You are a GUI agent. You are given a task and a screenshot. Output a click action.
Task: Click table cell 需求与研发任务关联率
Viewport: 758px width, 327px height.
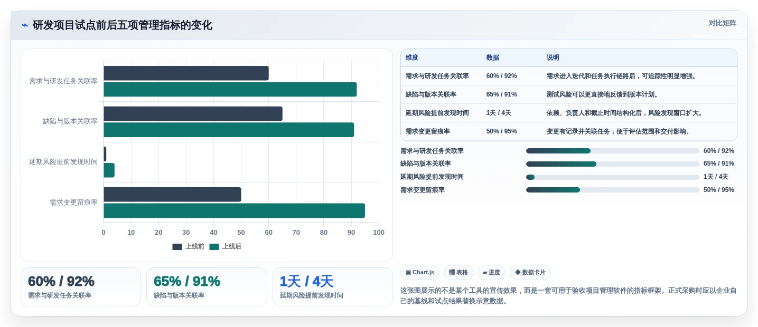tap(437, 76)
